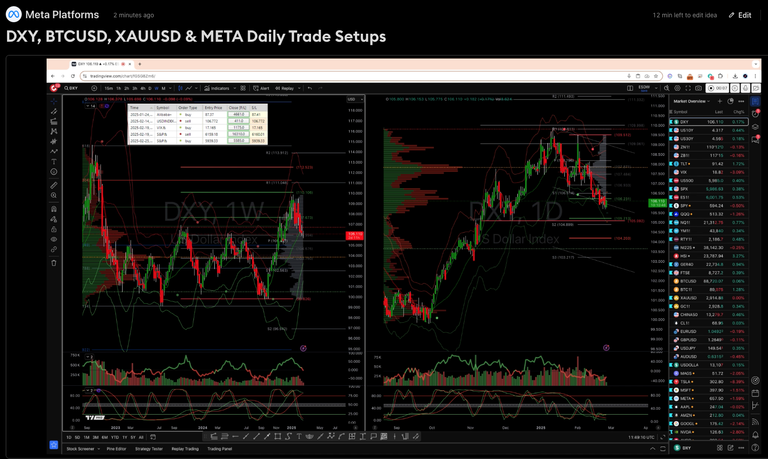The height and width of the screenshot is (459, 768).
Task: Toggle the recorder microphone
Action: (745, 88)
